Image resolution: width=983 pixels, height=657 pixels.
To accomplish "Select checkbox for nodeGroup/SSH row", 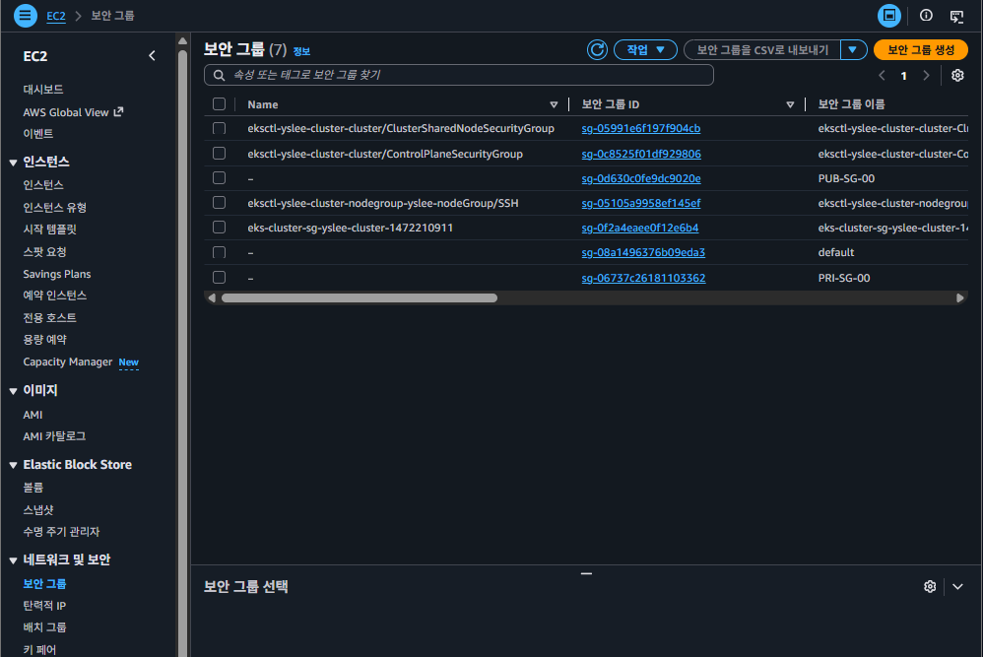I will point(219,203).
